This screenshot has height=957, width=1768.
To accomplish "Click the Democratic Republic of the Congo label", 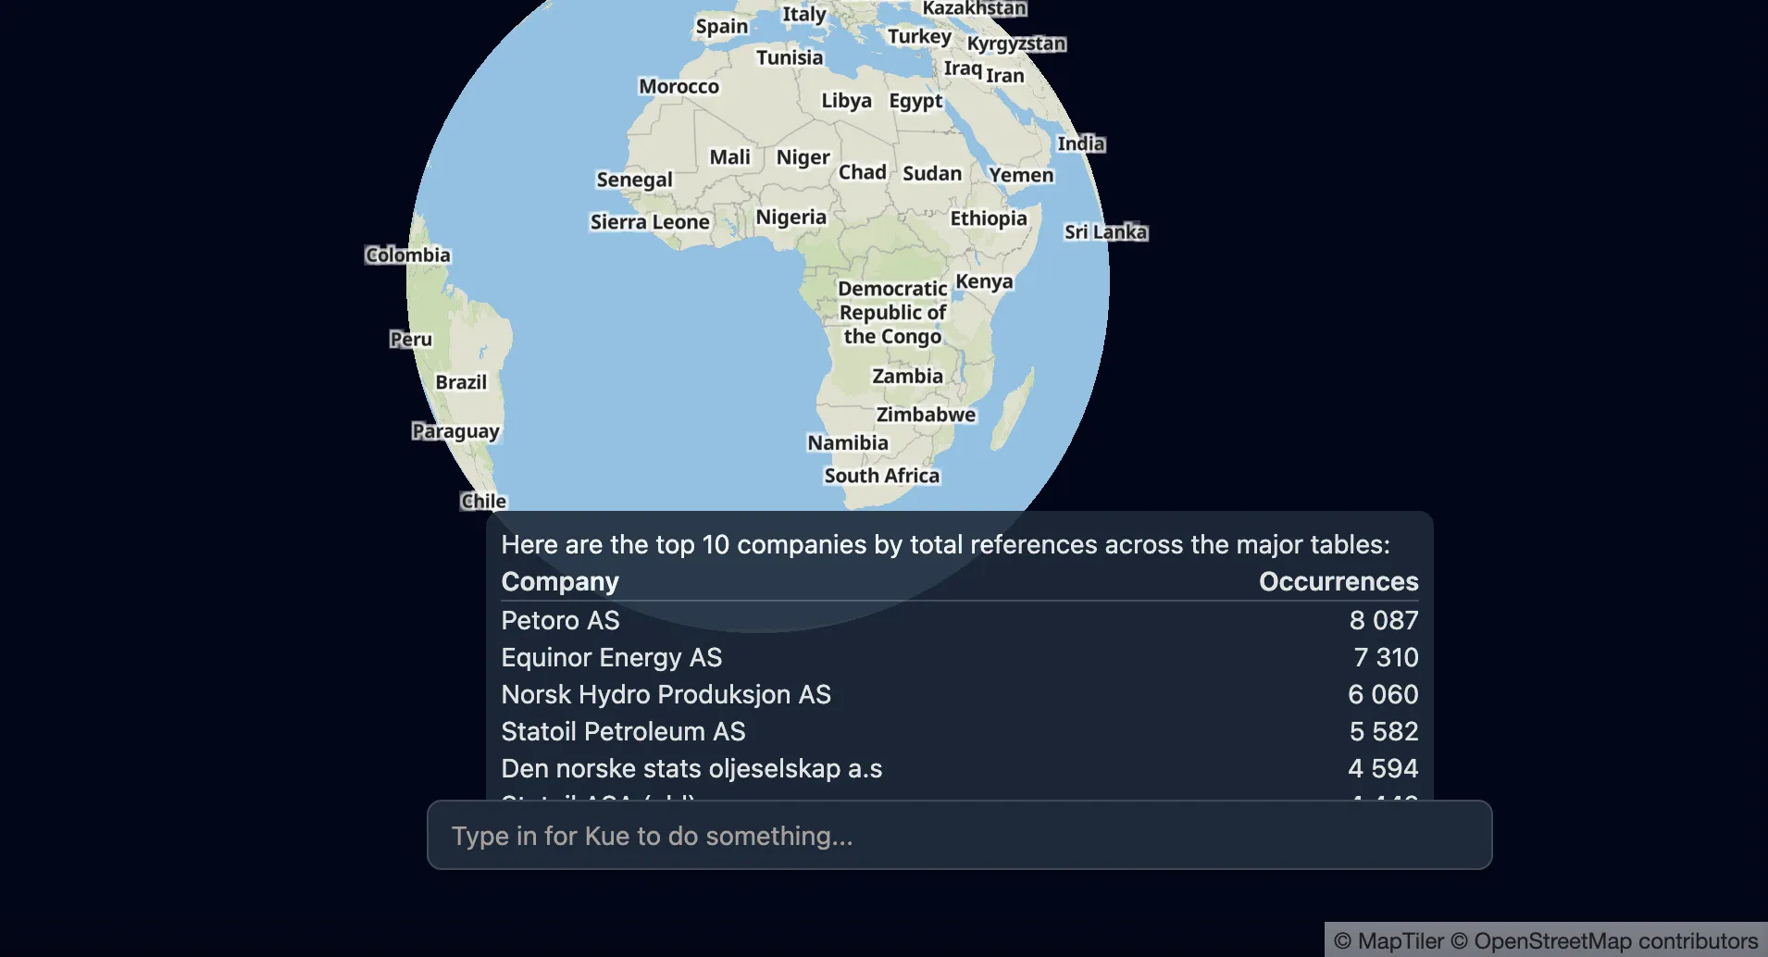I will point(892,313).
